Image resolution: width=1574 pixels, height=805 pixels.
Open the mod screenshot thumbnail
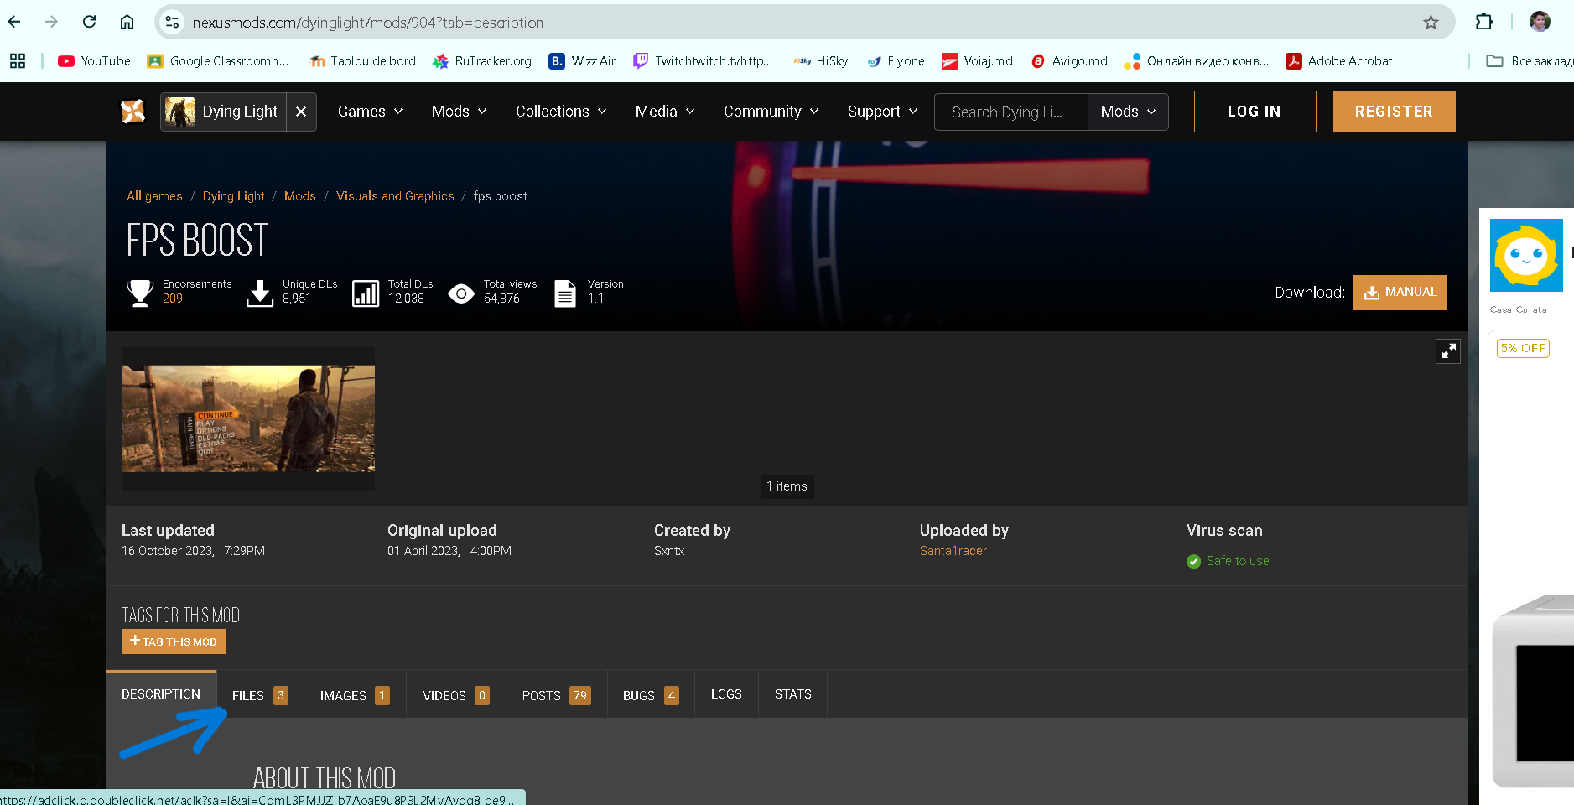coord(248,418)
